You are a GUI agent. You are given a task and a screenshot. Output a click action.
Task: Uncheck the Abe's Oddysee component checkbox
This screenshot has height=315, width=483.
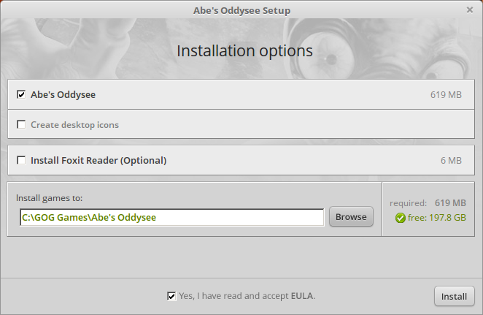(21, 94)
